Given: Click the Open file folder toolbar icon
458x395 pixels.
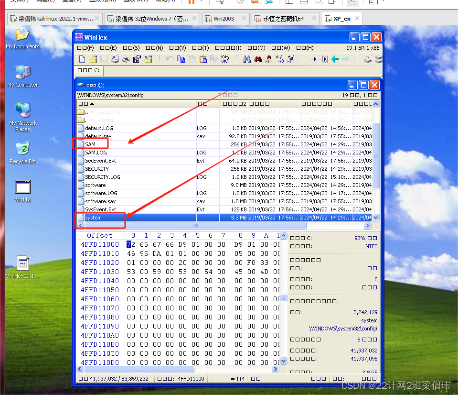Looking at the screenshot, I should [x=93, y=59].
